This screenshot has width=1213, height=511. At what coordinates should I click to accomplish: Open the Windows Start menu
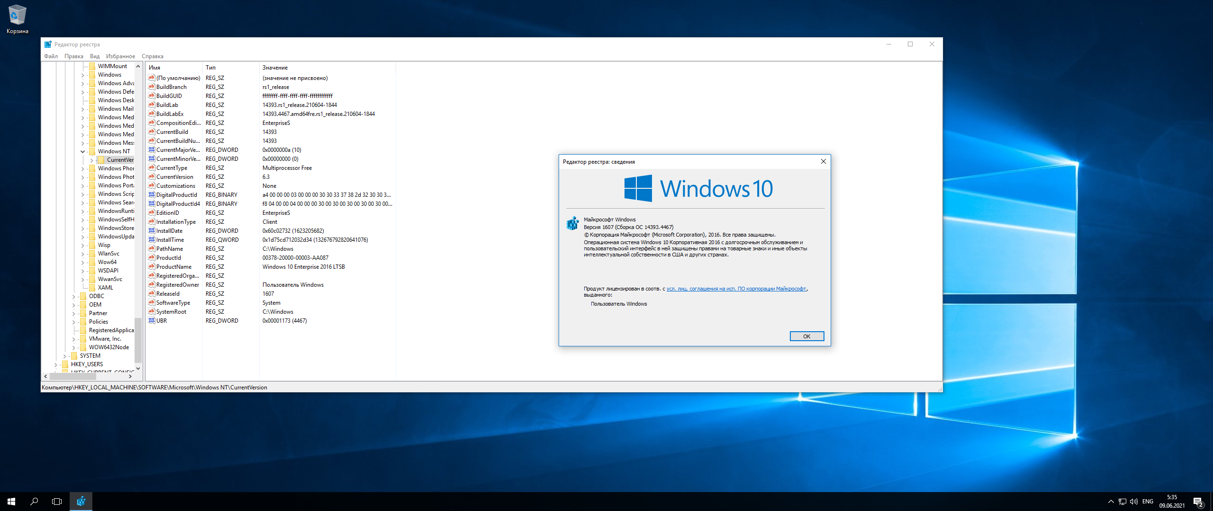click(11, 502)
